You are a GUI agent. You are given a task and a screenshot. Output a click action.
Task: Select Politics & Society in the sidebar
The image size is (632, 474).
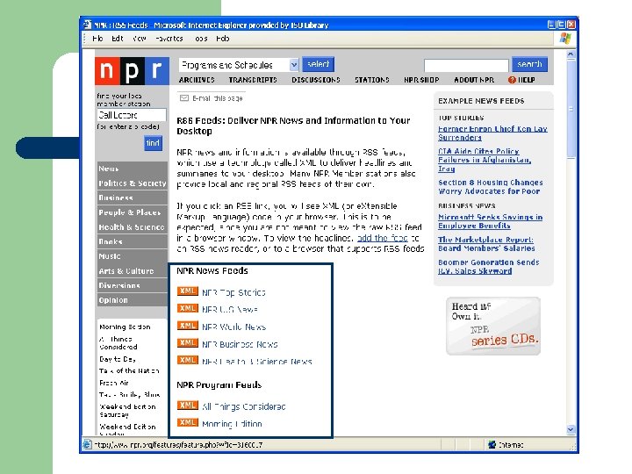(133, 183)
